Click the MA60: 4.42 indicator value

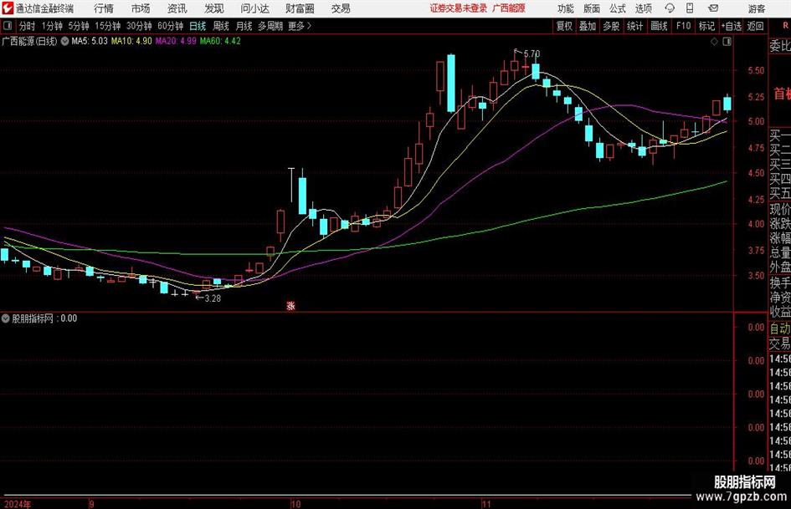point(220,41)
